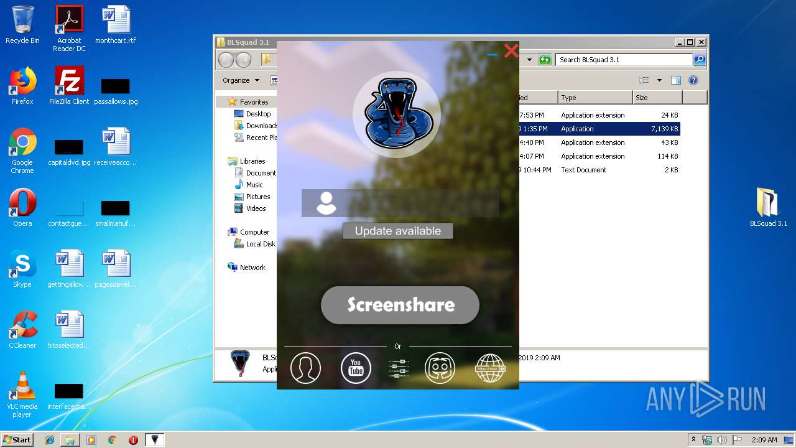Show hidden system tray icons
This screenshot has height=448, width=796.
point(693,439)
